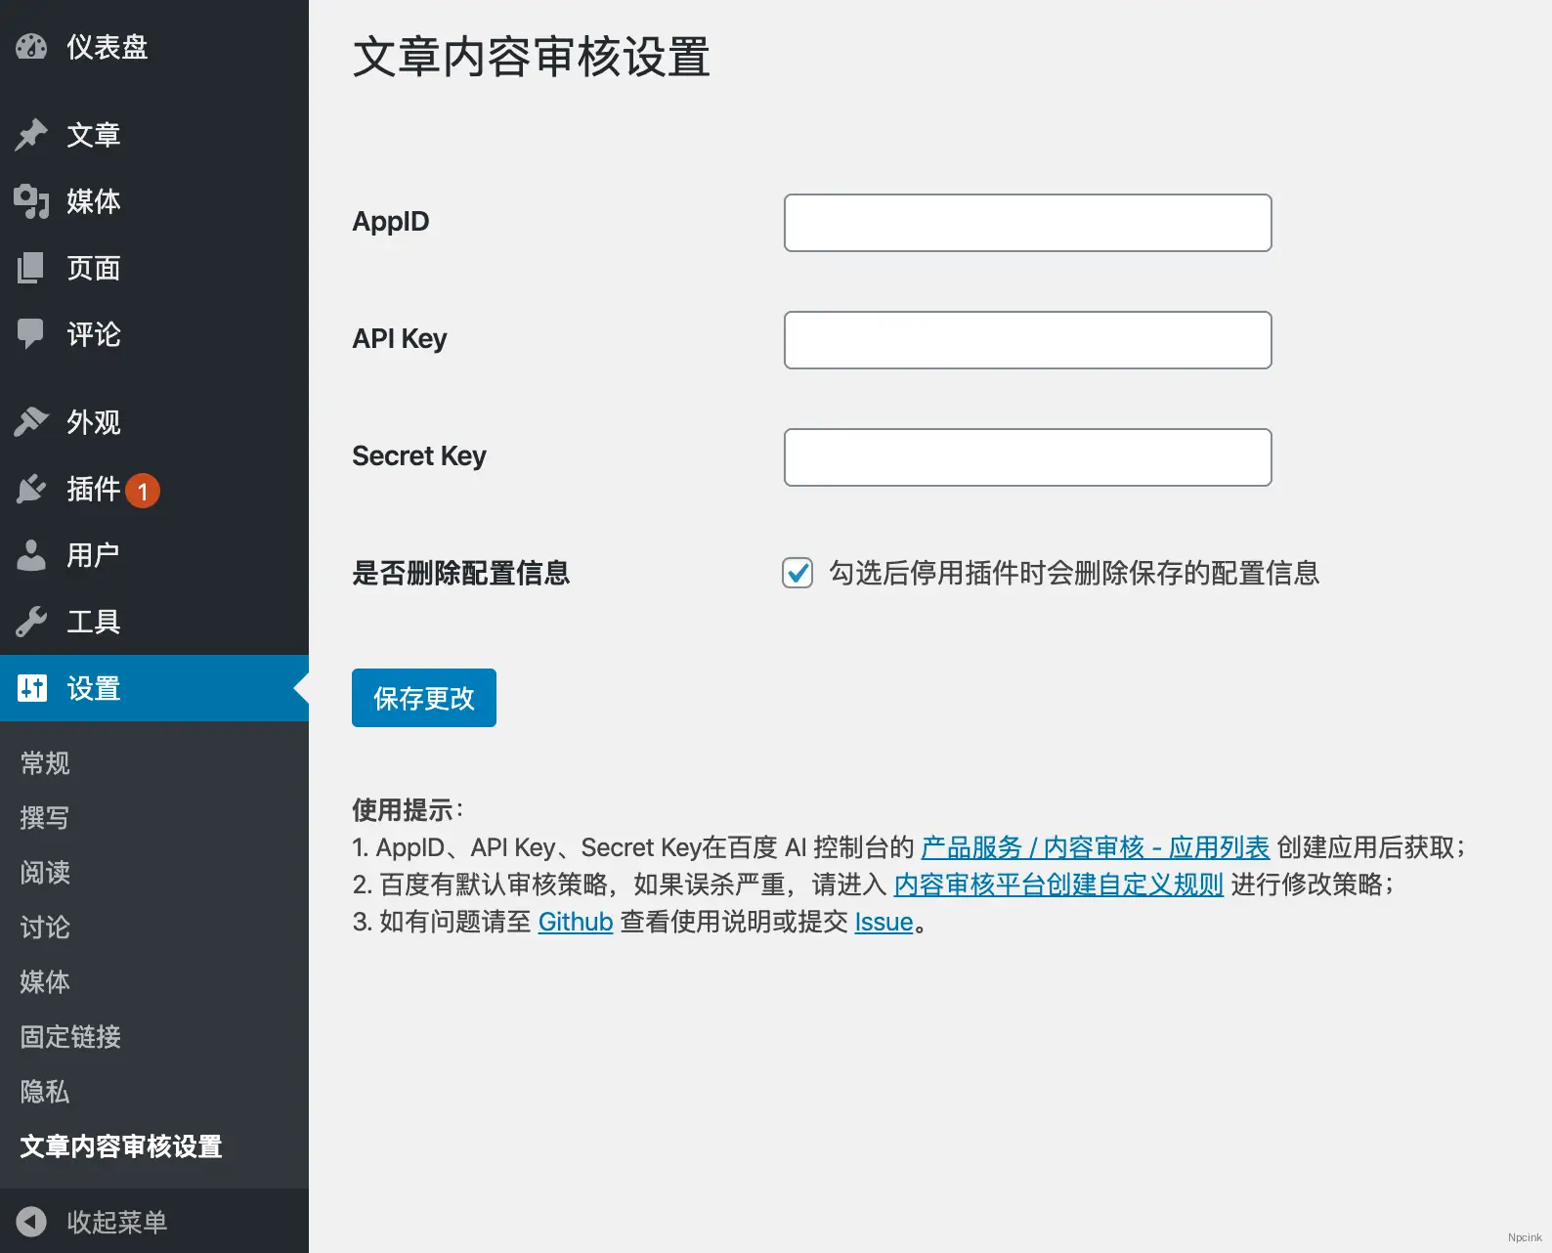Click the Tools wrench icon
Viewport: 1552px width, 1253px height.
[x=31, y=622]
